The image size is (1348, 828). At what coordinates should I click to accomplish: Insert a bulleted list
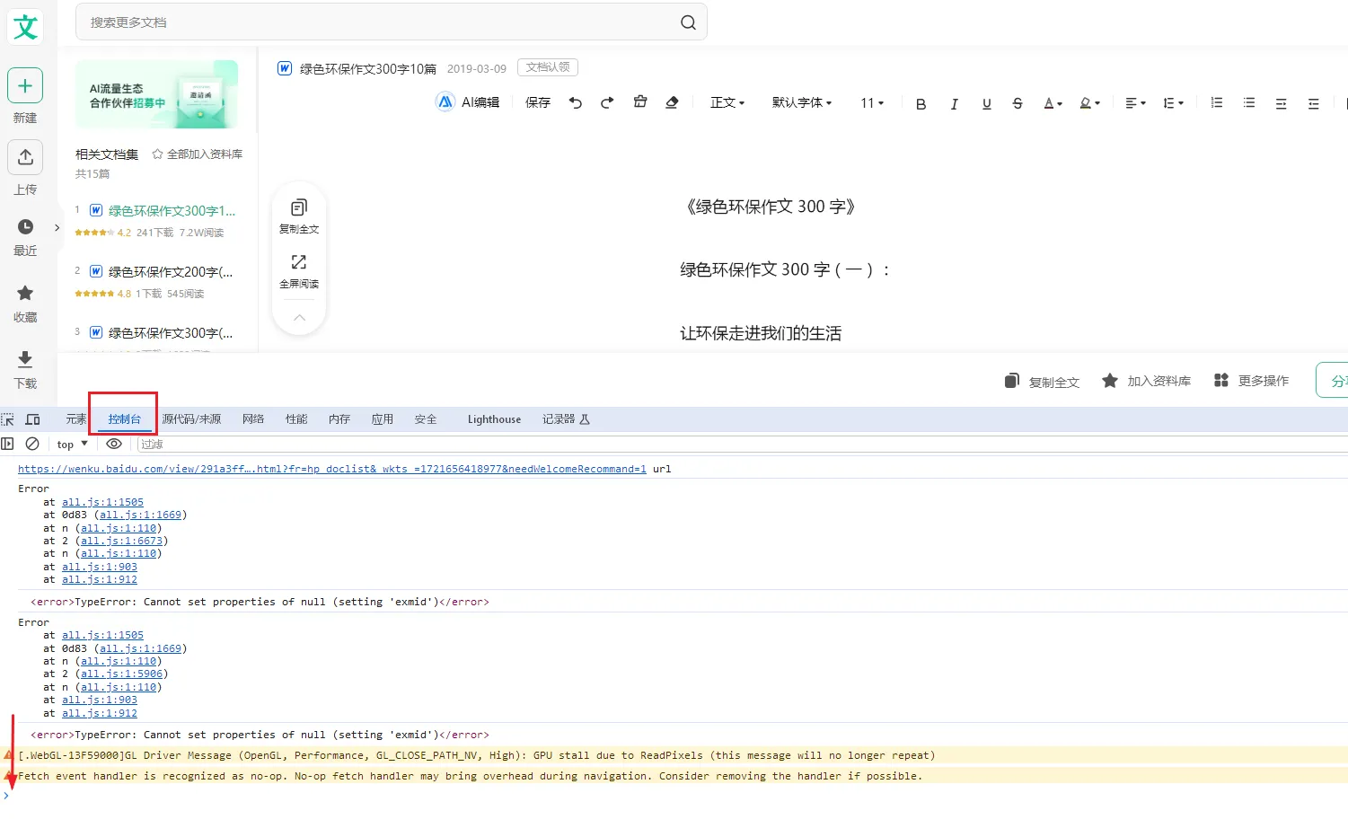[1249, 102]
